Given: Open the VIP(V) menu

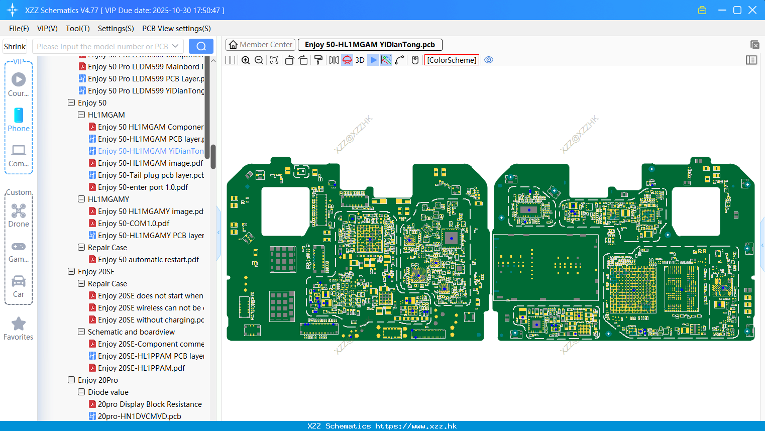Looking at the screenshot, I should (x=47, y=29).
